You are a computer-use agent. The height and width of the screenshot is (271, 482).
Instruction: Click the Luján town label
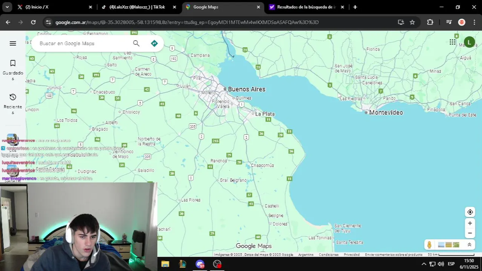[x=185, y=86]
